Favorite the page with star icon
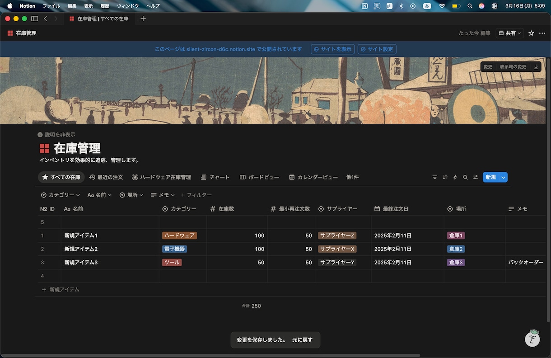This screenshot has width=551, height=358. (531, 33)
